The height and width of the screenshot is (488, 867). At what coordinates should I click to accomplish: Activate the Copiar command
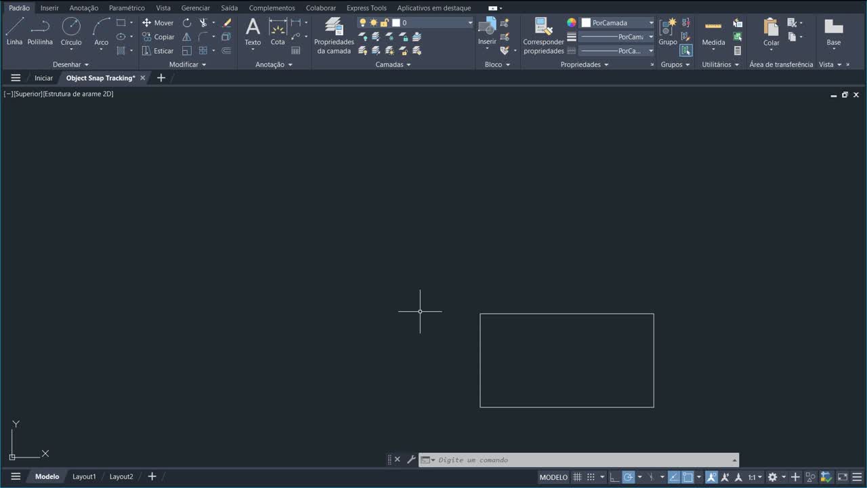(x=158, y=37)
